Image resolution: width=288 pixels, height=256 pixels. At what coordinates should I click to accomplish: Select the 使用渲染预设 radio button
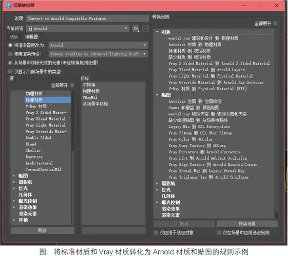coord(10,54)
